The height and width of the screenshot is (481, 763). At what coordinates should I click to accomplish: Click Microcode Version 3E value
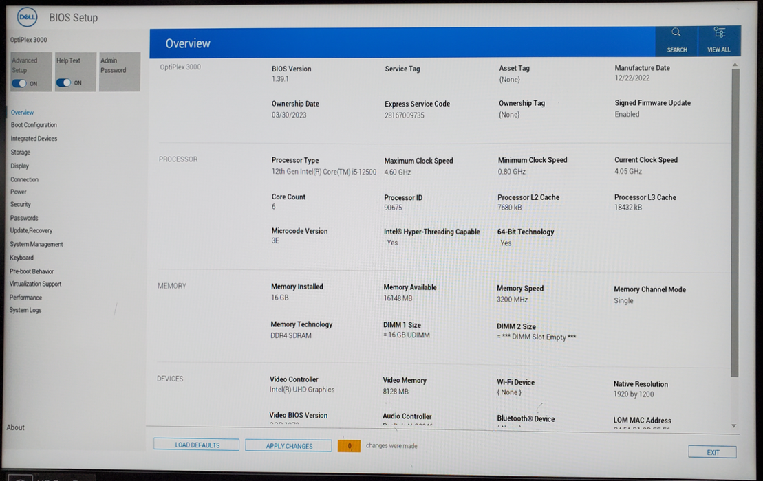pyautogui.click(x=275, y=240)
